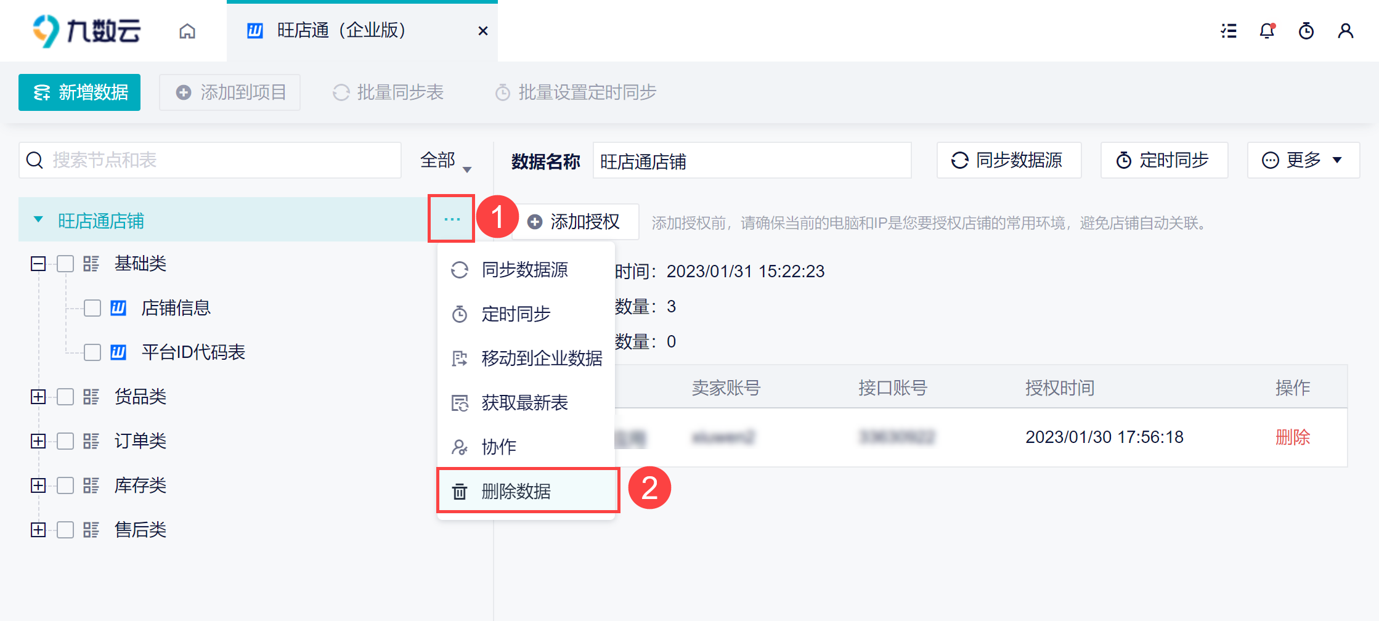Click the 货品类 category icon

[91, 397]
